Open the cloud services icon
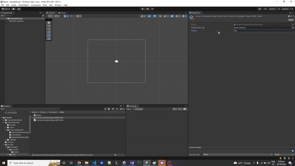Screen dimensions: 295x166 point(13,9)
